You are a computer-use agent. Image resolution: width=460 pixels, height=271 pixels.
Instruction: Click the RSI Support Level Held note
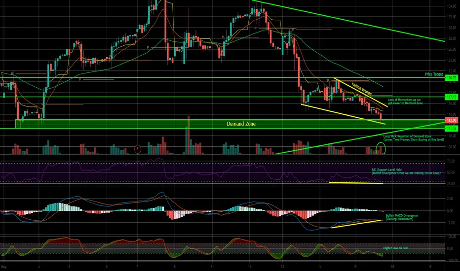(406, 171)
